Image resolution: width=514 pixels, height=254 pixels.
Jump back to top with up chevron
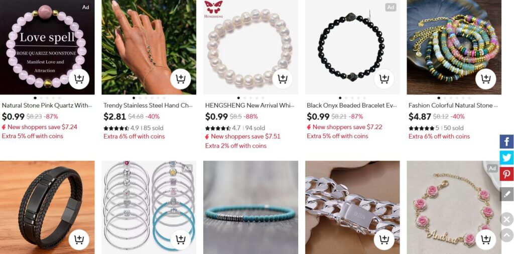506,235
